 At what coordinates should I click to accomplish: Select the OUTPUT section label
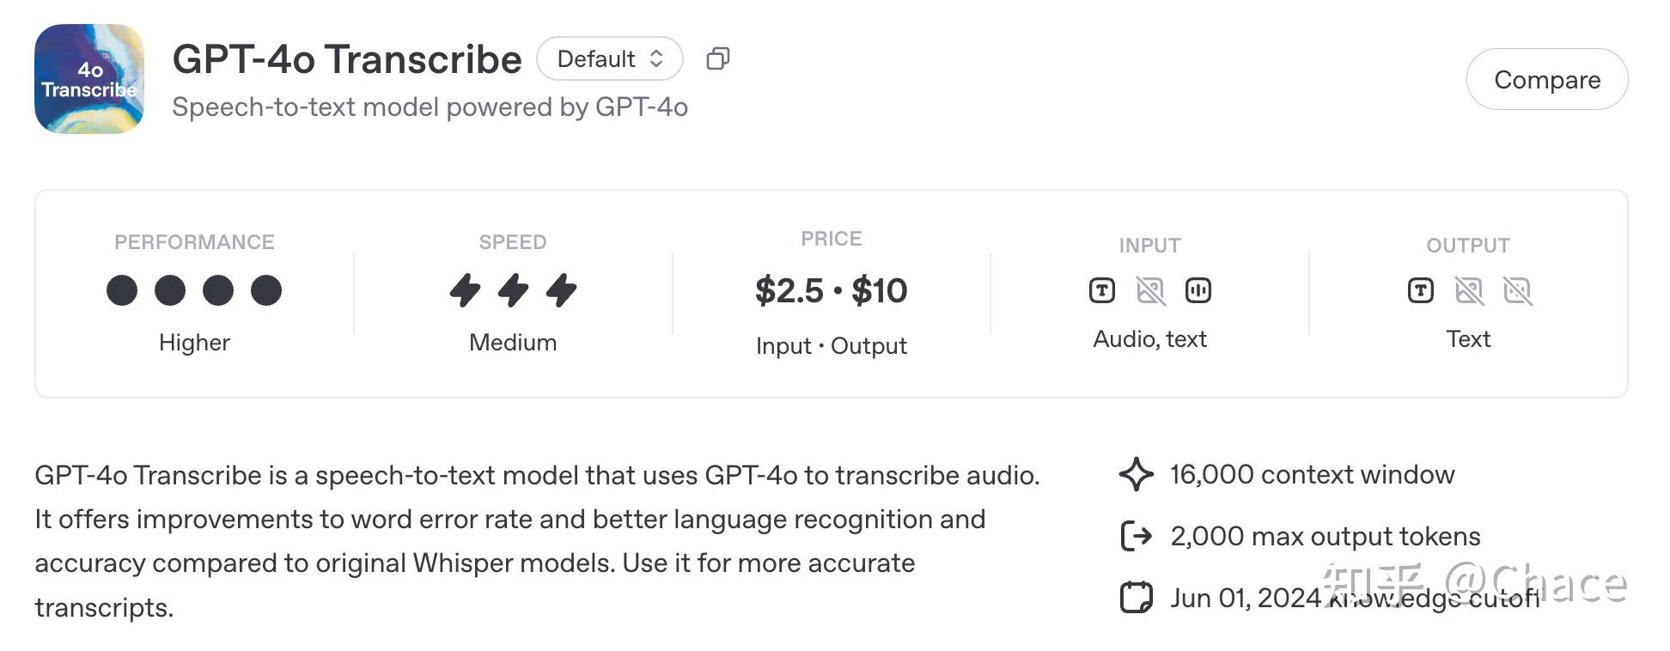[x=1468, y=244]
